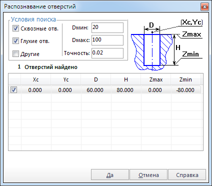Confirm with the Да button
The height and width of the screenshot is (186, 212).
click(x=110, y=175)
